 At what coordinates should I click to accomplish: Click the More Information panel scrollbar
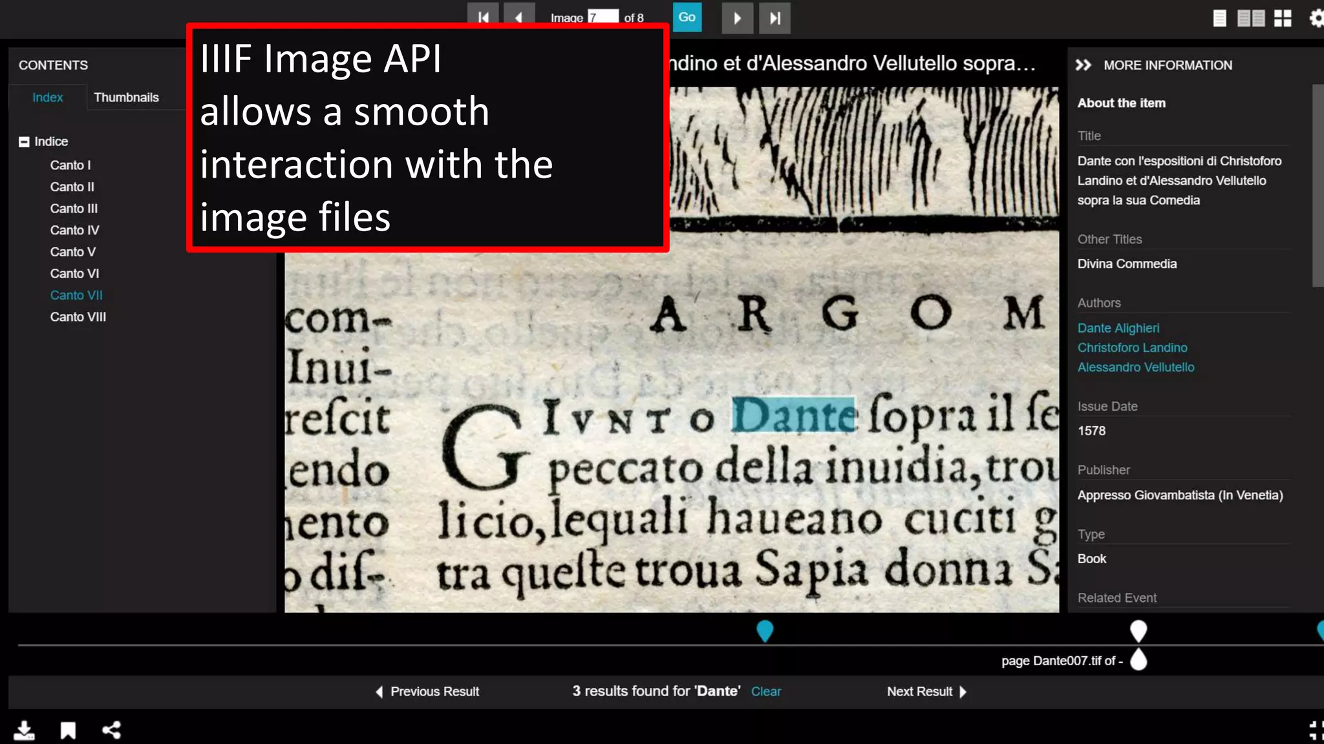pyautogui.click(x=1318, y=185)
